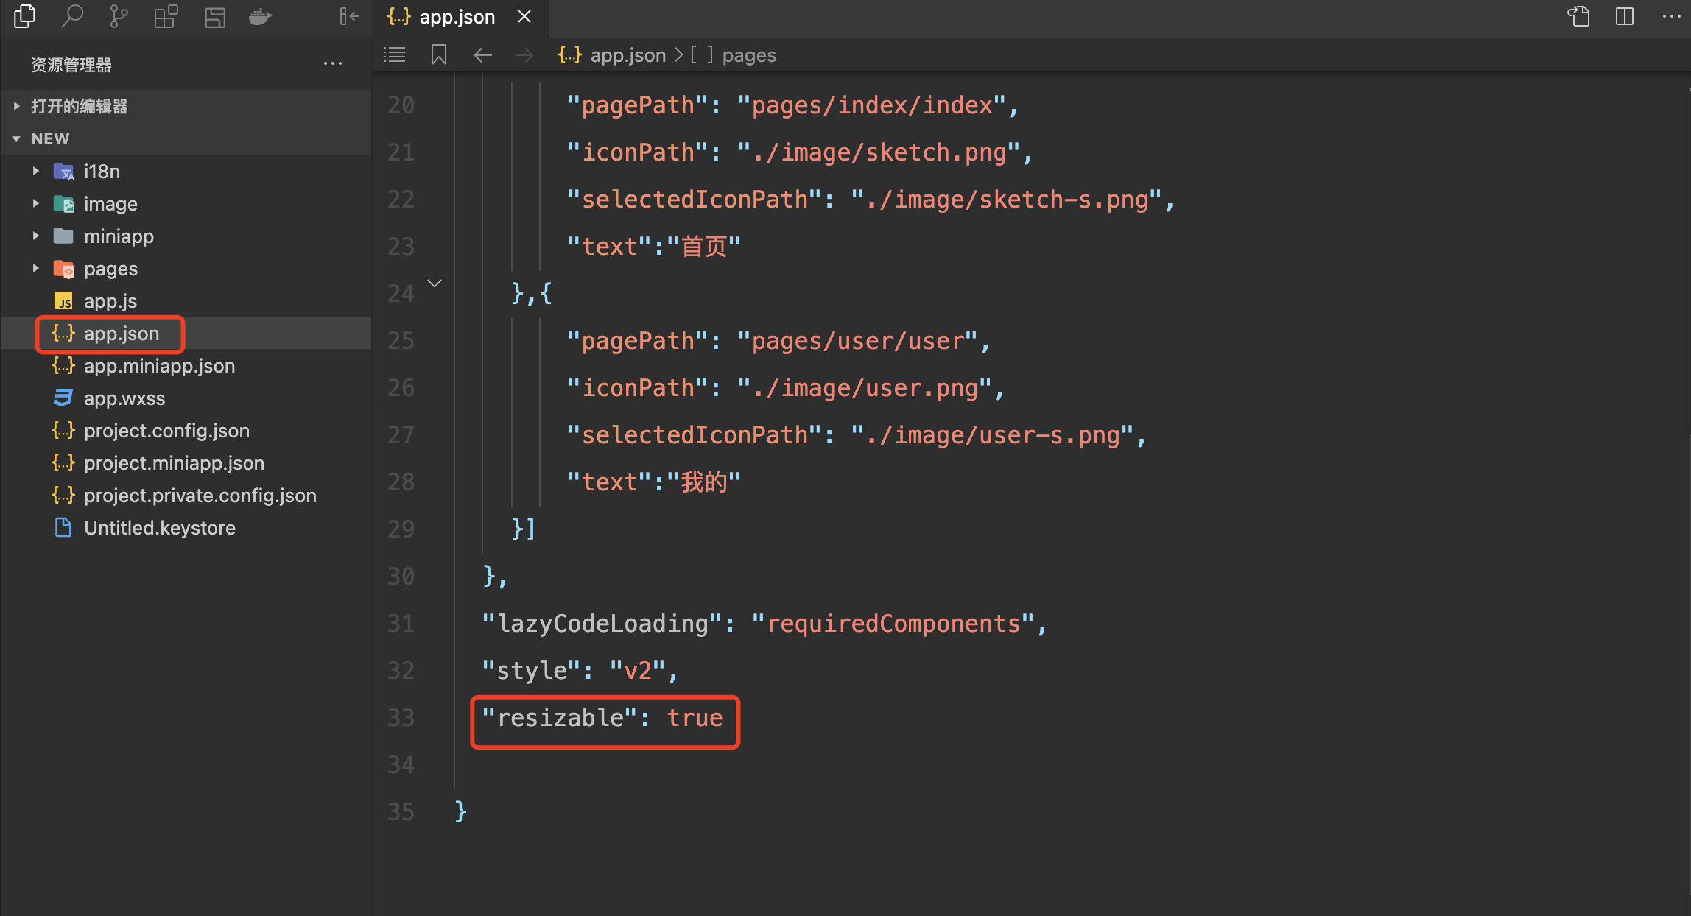Open app.wxss file
1691x916 pixels.
point(186,398)
